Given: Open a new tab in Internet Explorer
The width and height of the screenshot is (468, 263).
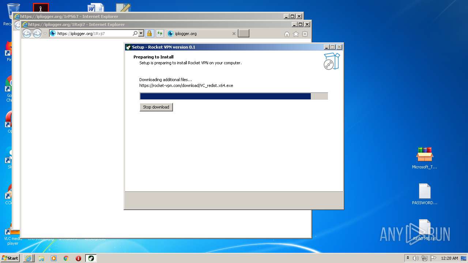Looking at the screenshot, I should click(x=244, y=34).
